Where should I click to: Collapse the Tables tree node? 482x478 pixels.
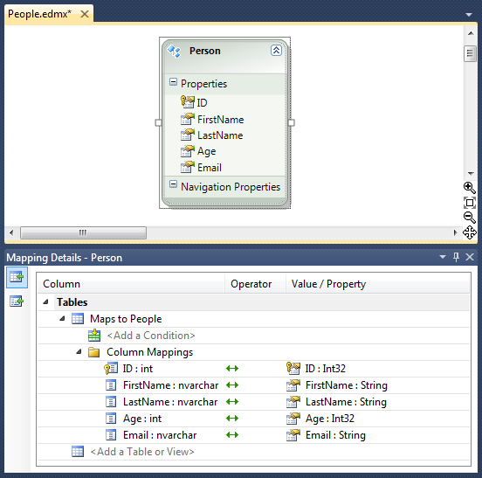[45, 301]
